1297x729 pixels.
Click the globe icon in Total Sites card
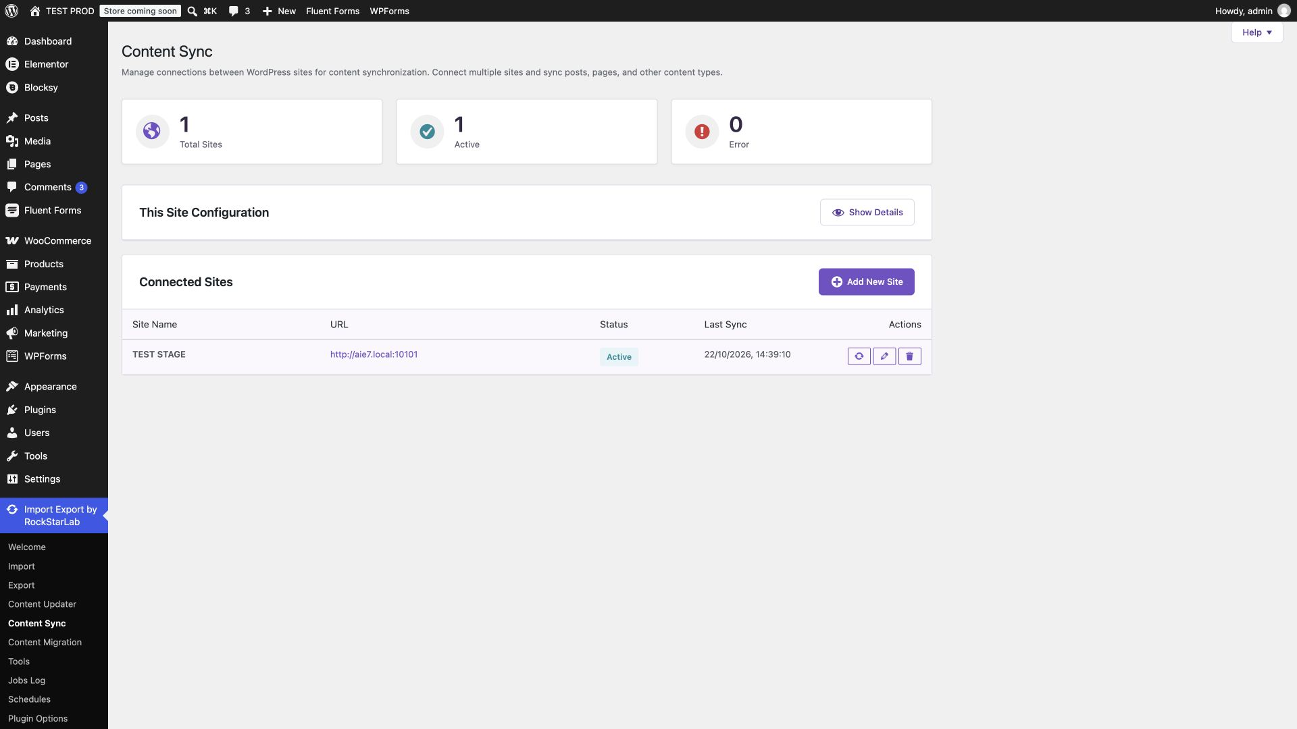(152, 131)
